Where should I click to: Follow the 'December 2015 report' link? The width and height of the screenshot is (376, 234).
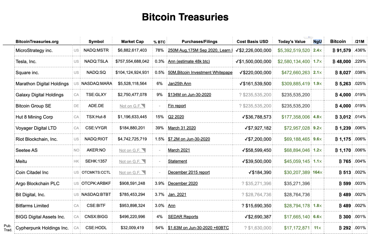coord(189,172)
